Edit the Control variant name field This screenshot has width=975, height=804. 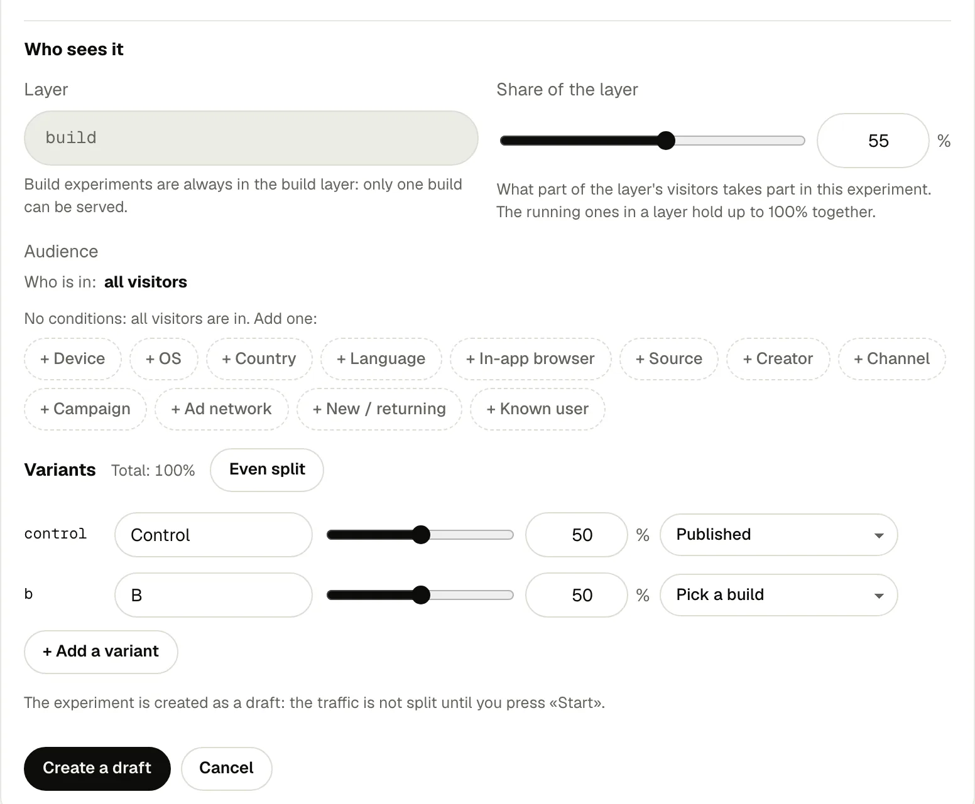(214, 535)
